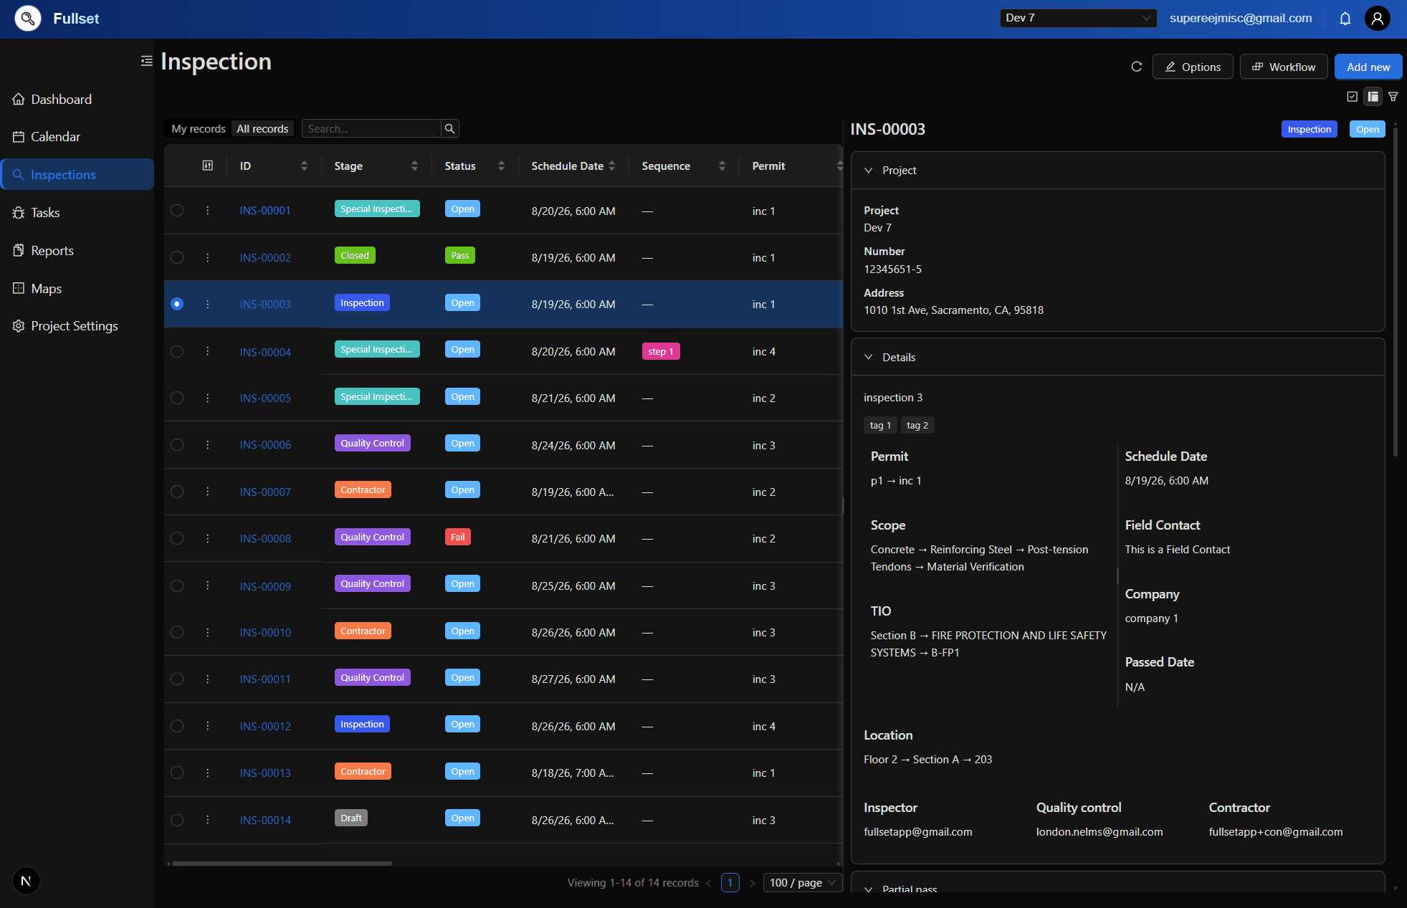Collapse the sidebar menu icon

click(x=146, y=61)
